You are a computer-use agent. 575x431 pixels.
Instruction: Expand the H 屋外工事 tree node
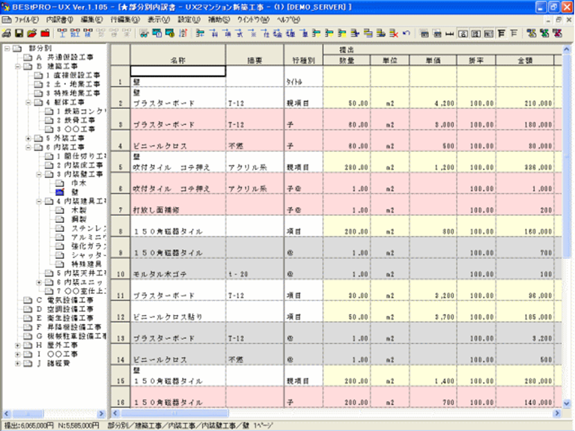pos(17,345)
